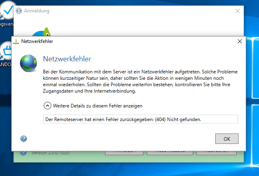Close the Anmeldung window

click(x=238, y=11)
